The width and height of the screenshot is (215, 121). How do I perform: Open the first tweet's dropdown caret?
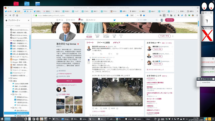[142, 47]
